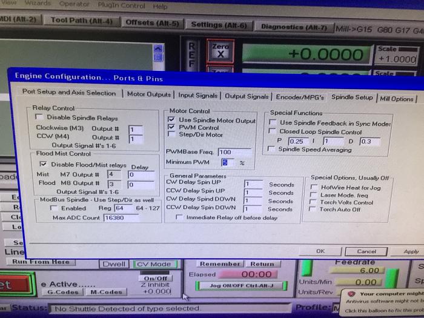The width and height of the screenshot is (424, 318).
Task: Check Disable Spindle Relays option
Action: point(39,118)
